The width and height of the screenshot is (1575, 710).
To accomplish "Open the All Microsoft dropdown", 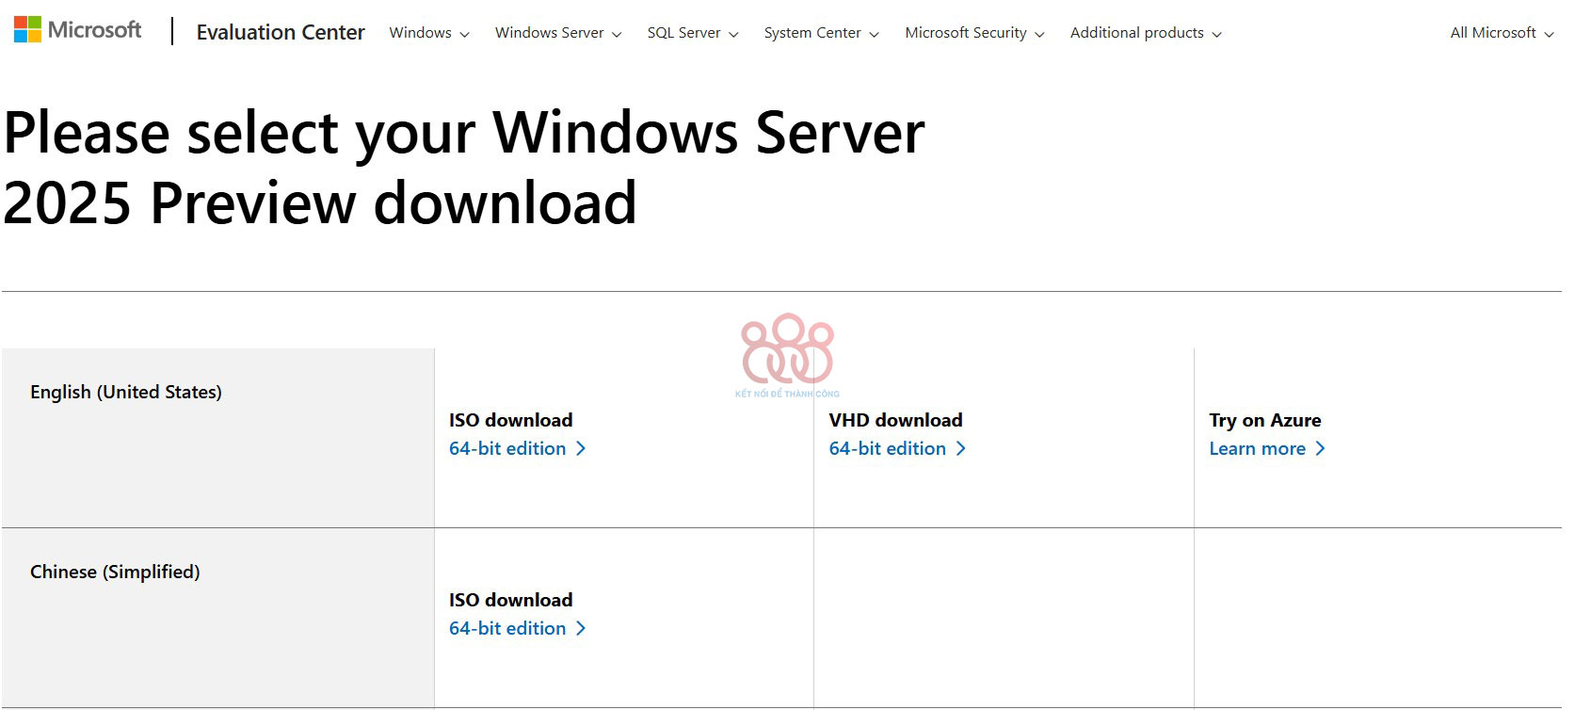I will [x=1502, y=33].
